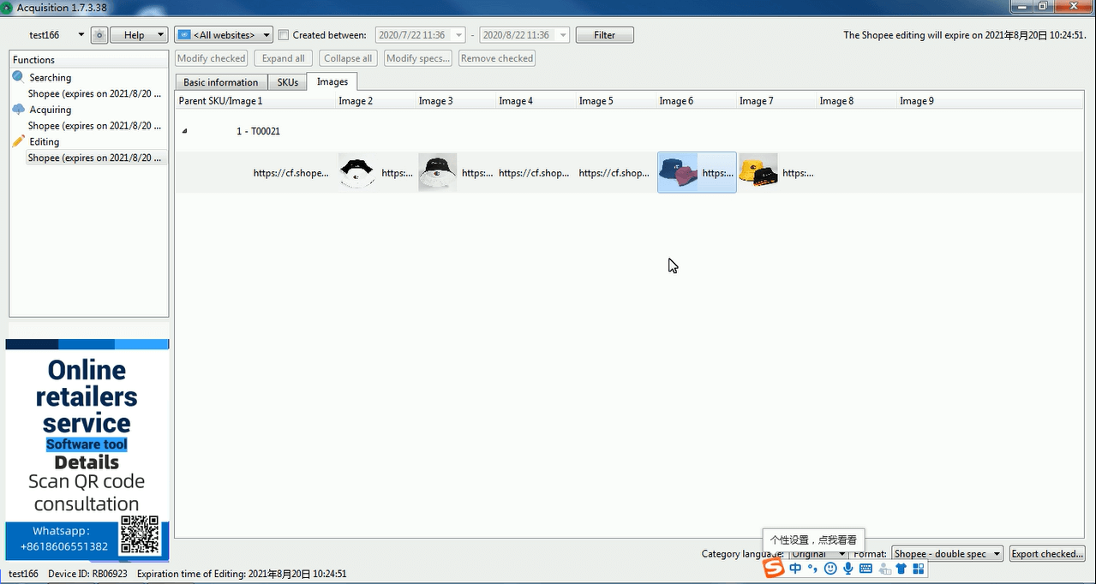Select the Image 7 yellow hat thumbnail
The height and width of the screenshot is (584, 1096).
[758, 172]
